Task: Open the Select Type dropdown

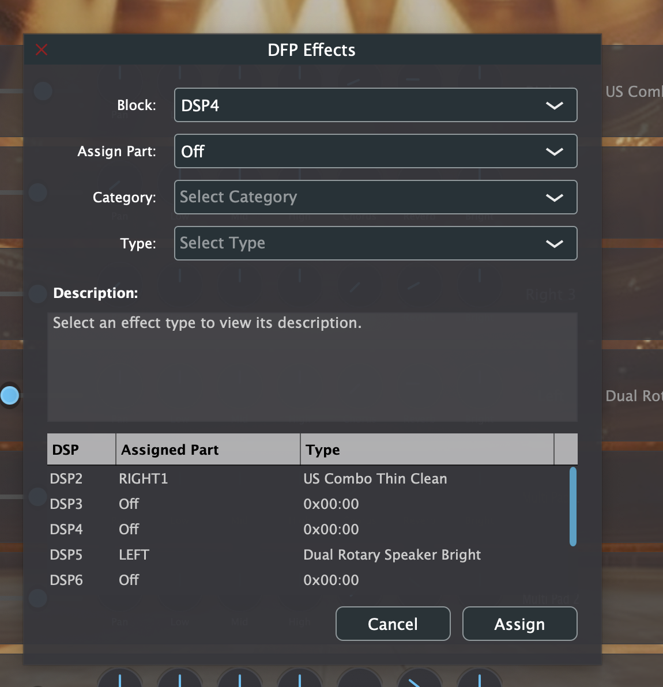Action: click(x=375, y=243)
